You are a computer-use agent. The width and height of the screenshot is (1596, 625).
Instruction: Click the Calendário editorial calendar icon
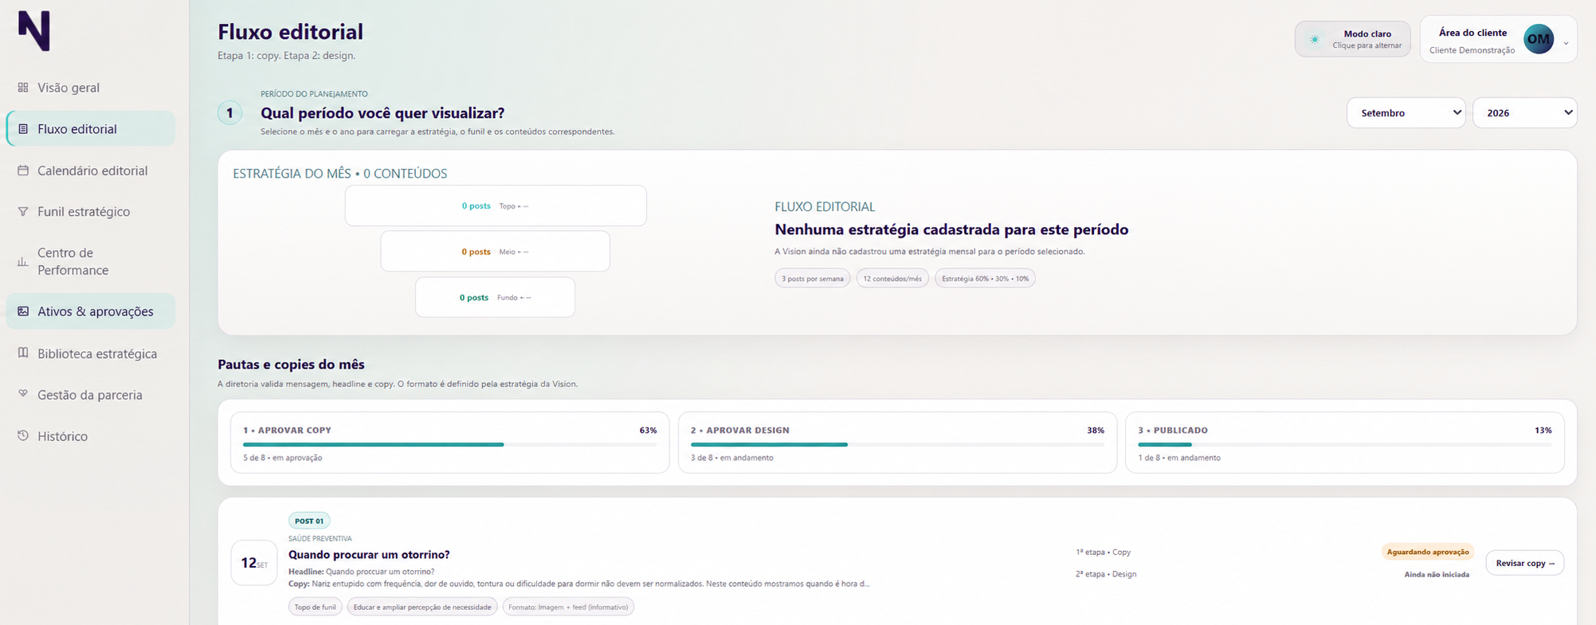point(23,170)
